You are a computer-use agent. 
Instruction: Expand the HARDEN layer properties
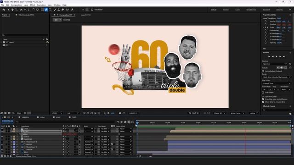tap(12, 139)
